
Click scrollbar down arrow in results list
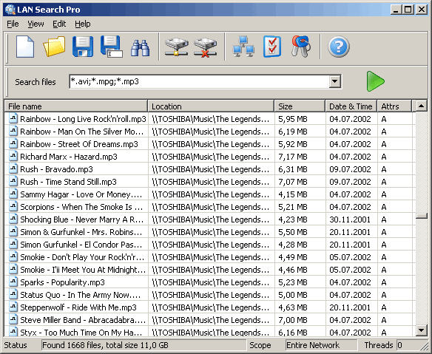421,330
